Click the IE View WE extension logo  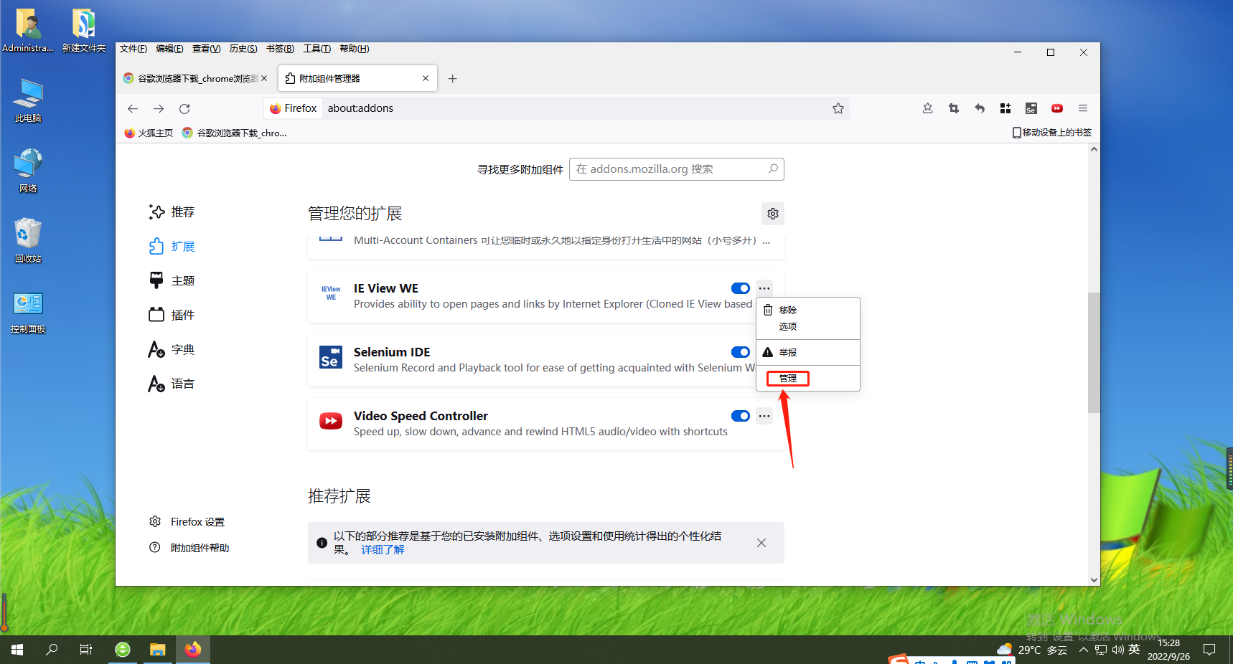tap(331, 293)
